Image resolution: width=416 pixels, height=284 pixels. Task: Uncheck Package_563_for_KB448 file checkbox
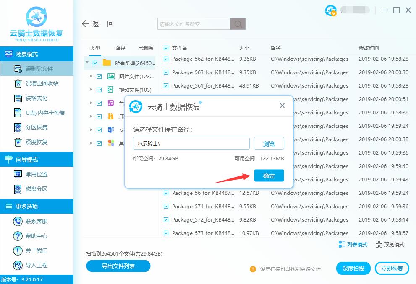pyautogui.click(x=166, y=72)
